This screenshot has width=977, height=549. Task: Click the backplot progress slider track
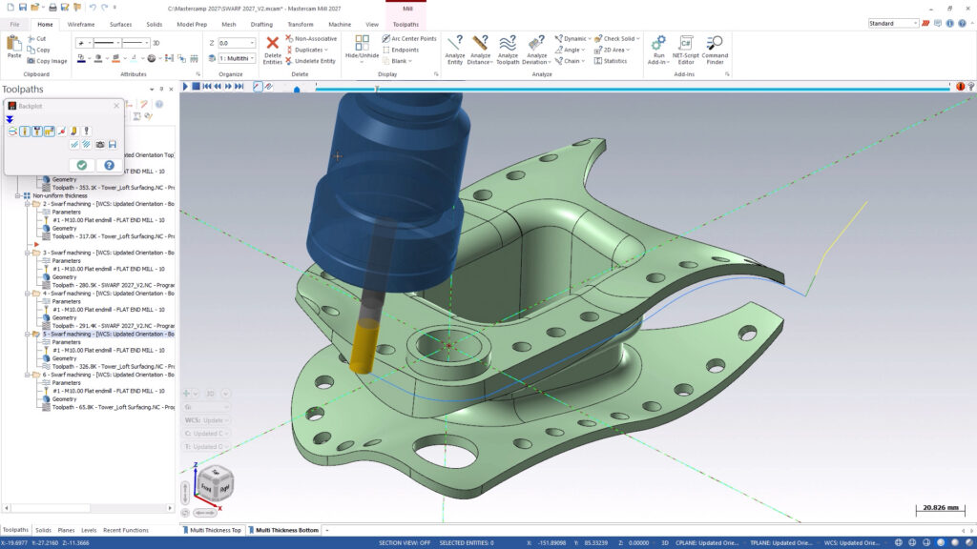coord(633,89)
